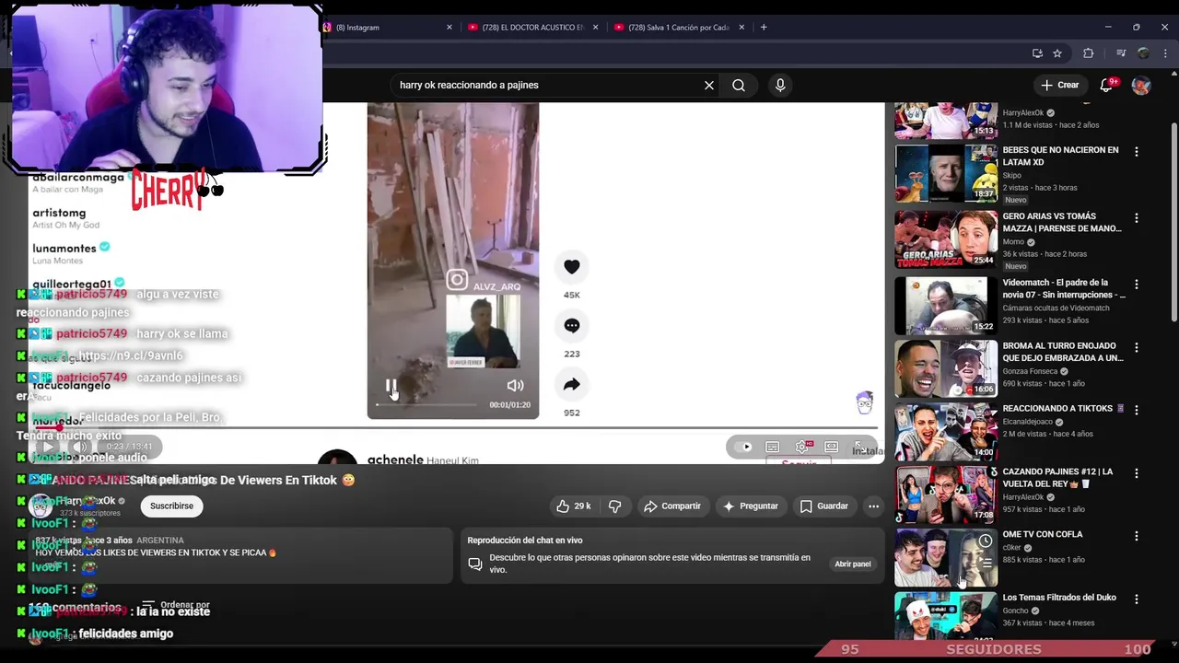Screen dimensions: 1179x663
Task: Open media controls icon in Chrome toolbar
Action: [1121, 53]
